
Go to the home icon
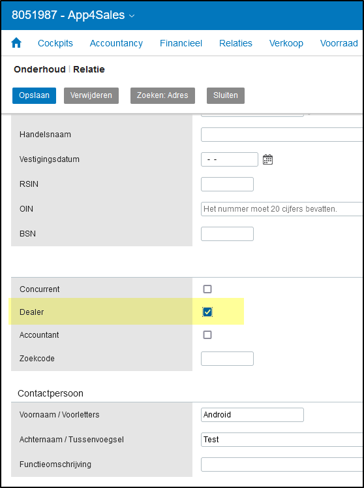16,43
